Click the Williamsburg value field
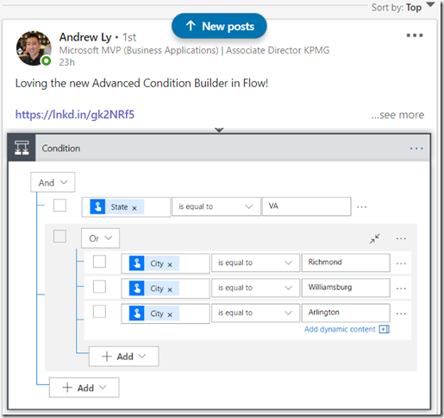 (346, 288)
